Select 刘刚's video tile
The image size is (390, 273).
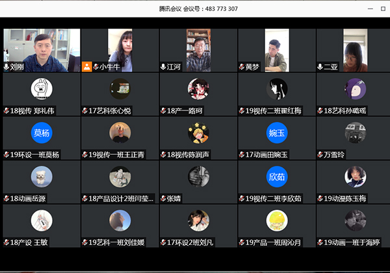pyautogui.click(x=42, y=49)
